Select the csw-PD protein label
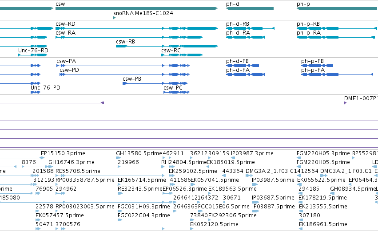378x231 pixels. 69,70
